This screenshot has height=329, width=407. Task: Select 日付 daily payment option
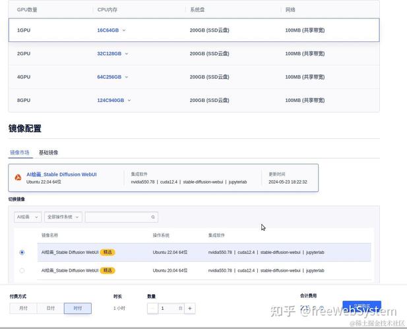(x=50, y=308)
